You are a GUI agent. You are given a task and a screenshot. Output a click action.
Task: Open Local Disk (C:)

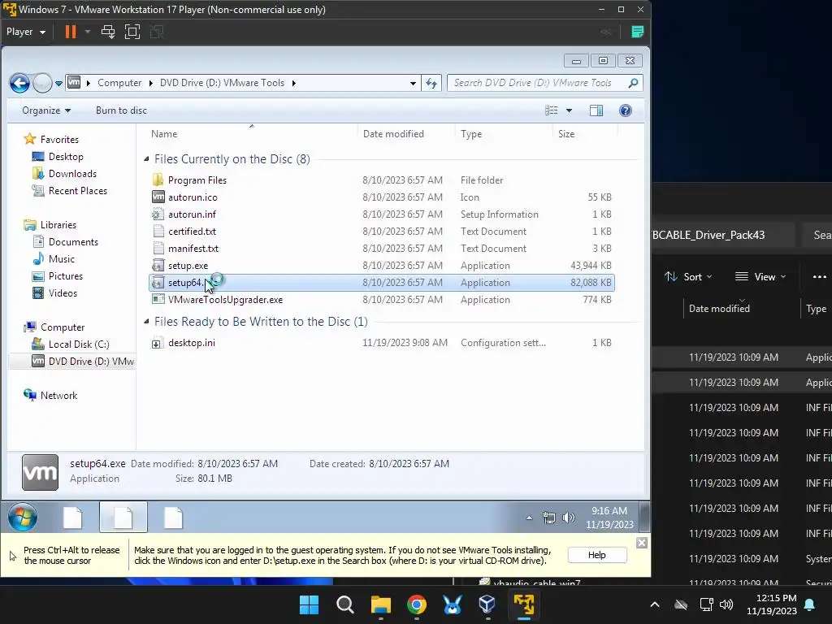pos(79,344)
